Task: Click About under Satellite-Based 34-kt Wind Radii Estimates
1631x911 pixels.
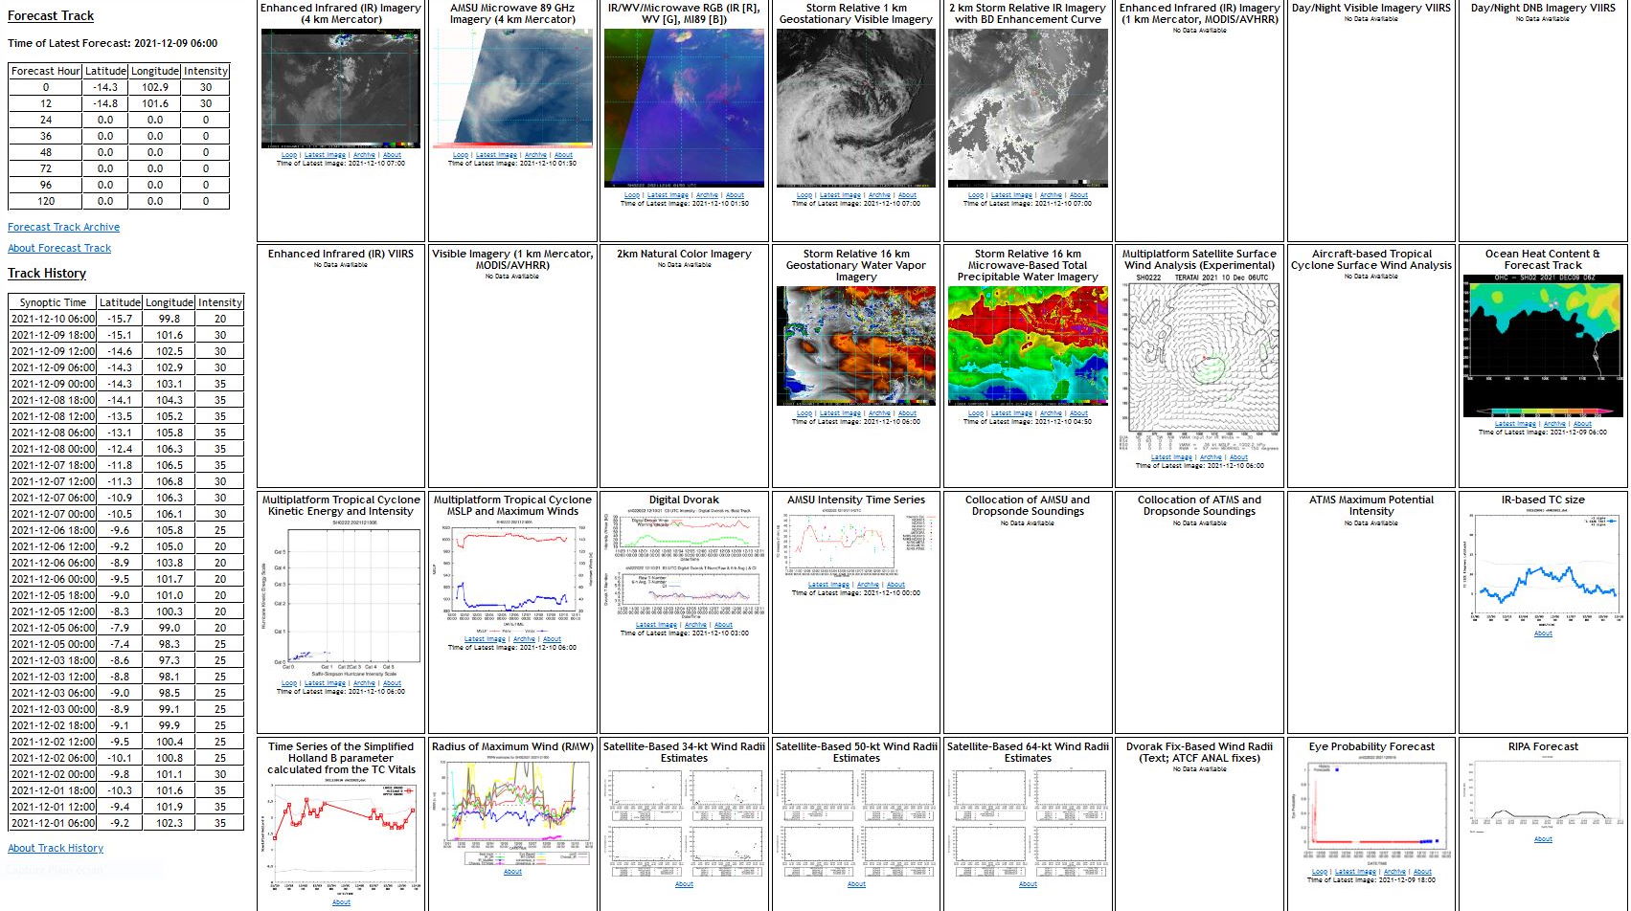Action: (x=683, y=884)
